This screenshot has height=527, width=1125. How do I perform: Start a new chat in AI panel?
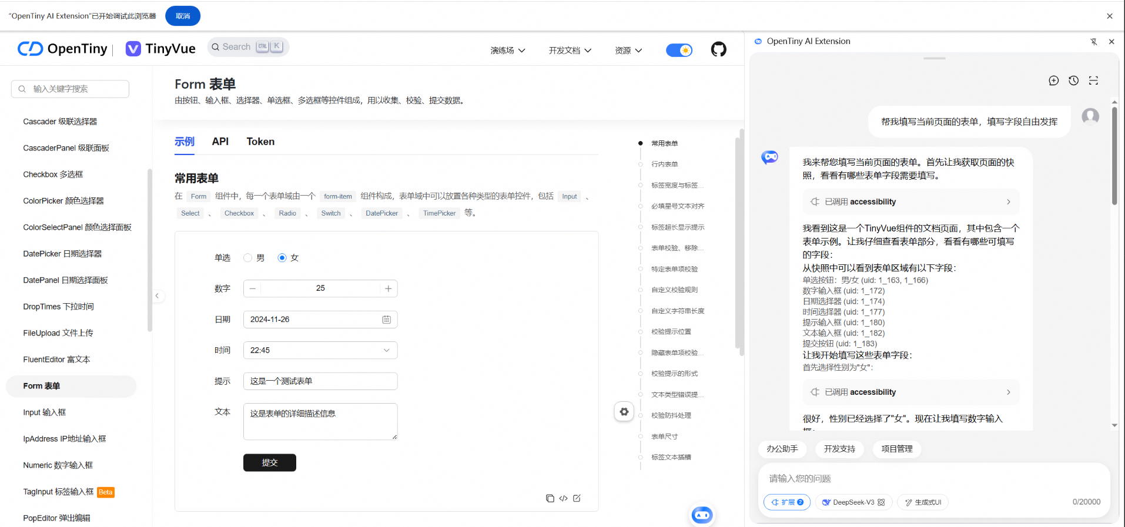(1053, 80)
